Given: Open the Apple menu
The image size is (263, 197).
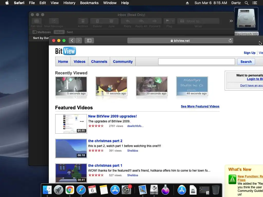Looking at the screenshot, I should tap(7, 3).
